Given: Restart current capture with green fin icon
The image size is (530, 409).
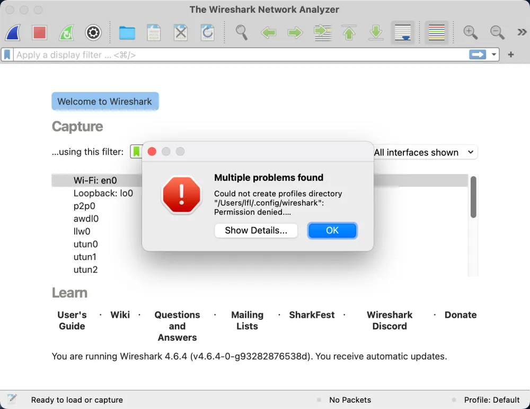Looking at the screenshot, I should point(66,33).
